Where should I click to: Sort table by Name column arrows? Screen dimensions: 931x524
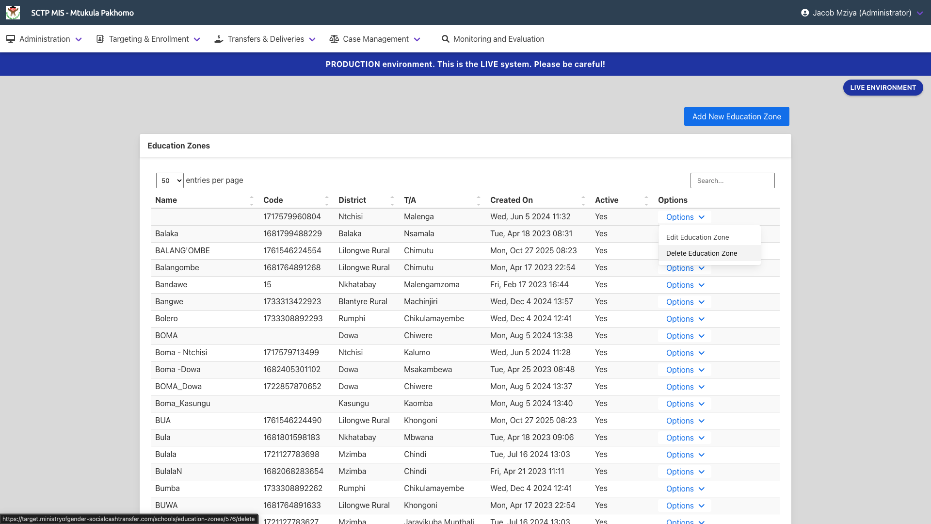[x=252, y=200]
